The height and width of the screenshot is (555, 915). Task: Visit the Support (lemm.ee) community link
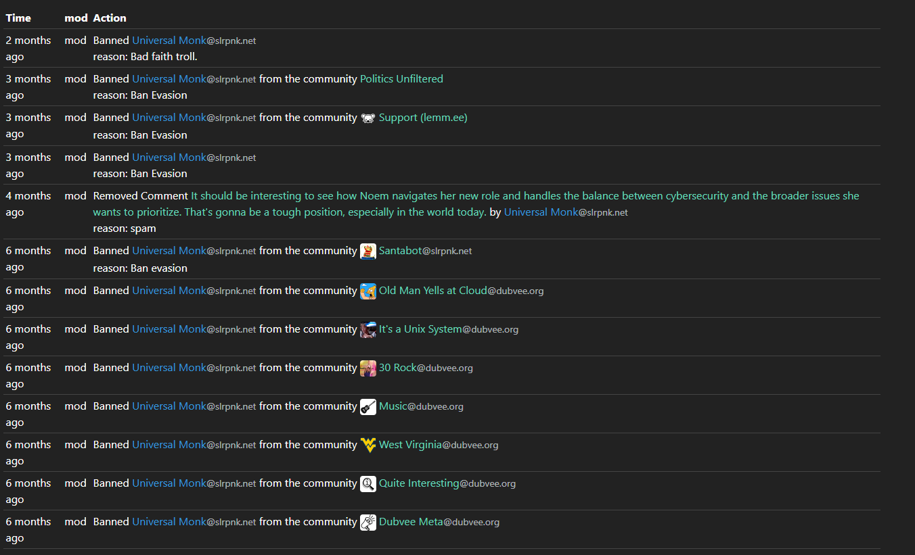coord(423,118)
